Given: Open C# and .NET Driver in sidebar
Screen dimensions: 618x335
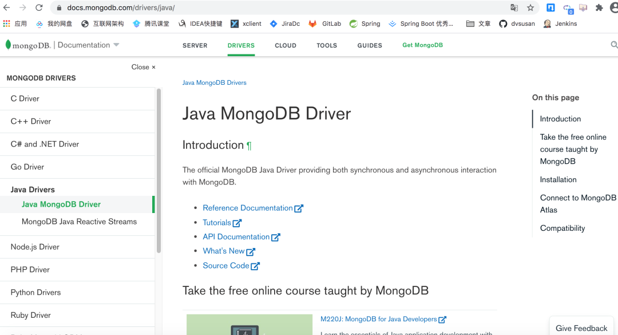Looking at the screenshot, I should point(77,144).
